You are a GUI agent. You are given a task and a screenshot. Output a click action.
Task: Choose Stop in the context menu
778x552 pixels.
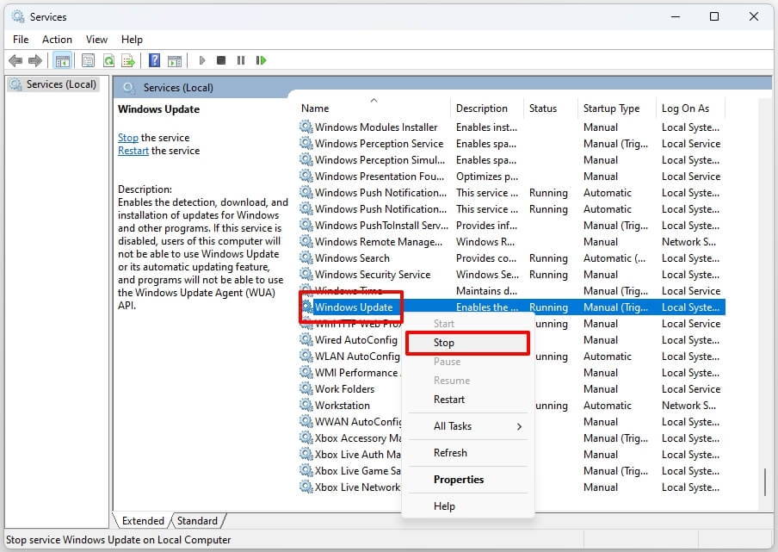pos(467,343)
